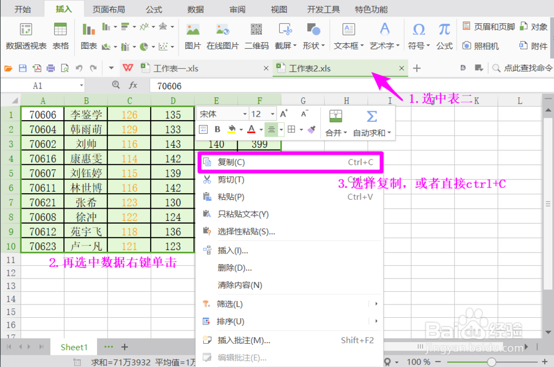
Task: Insert a text box (文本框)
Action: (x=348, y=37)
